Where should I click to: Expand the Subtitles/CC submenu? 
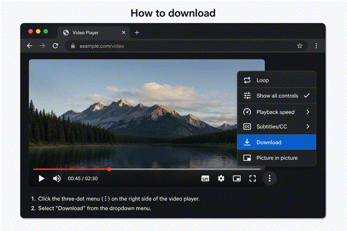pyautogui.click(x=276, y=126)
